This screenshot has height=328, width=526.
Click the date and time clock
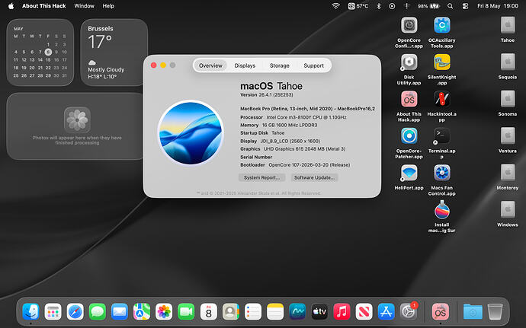(498, 5)
